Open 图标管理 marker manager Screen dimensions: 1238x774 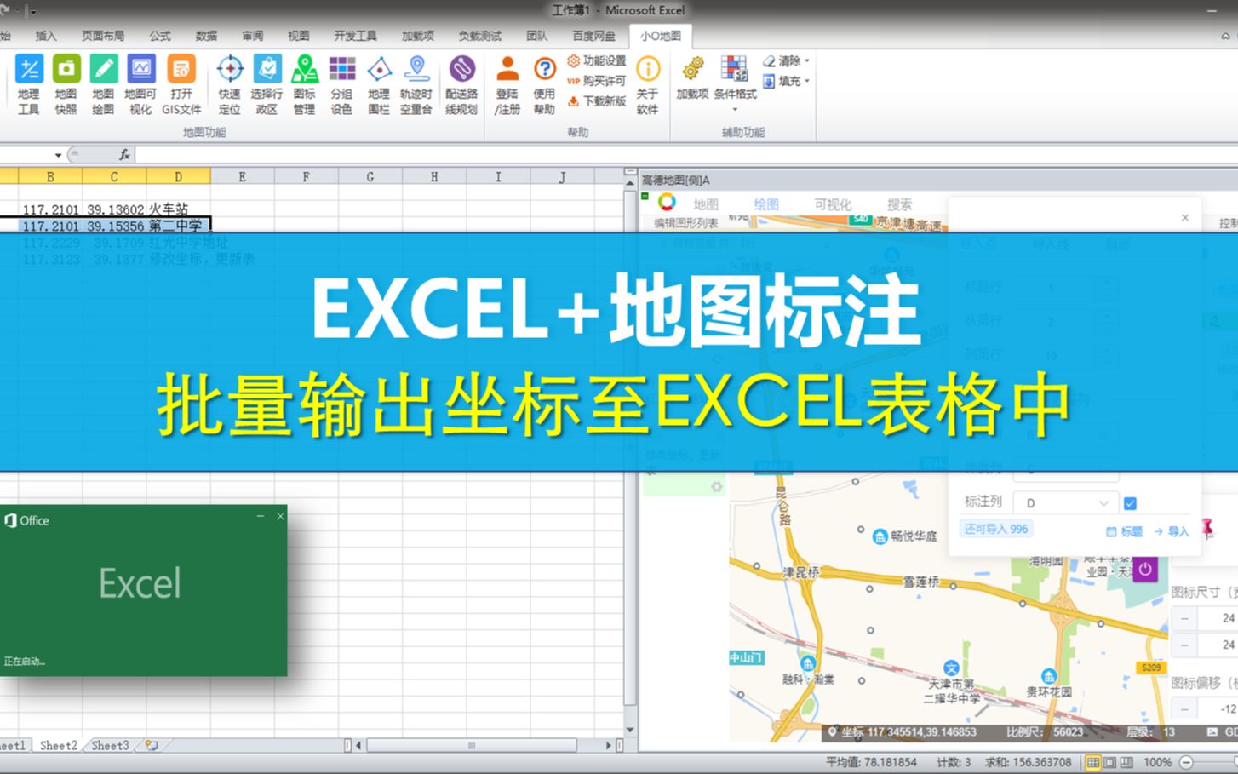[304, 84]
